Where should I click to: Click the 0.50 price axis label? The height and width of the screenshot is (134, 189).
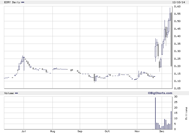[x=177, y=21]
